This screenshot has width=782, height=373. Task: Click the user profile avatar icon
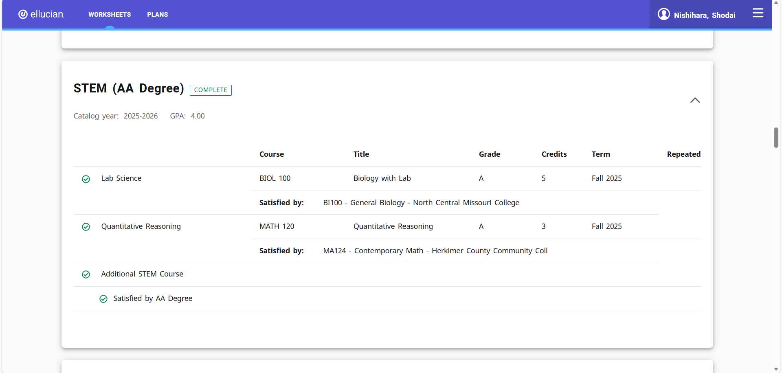(x=663, y=14)
